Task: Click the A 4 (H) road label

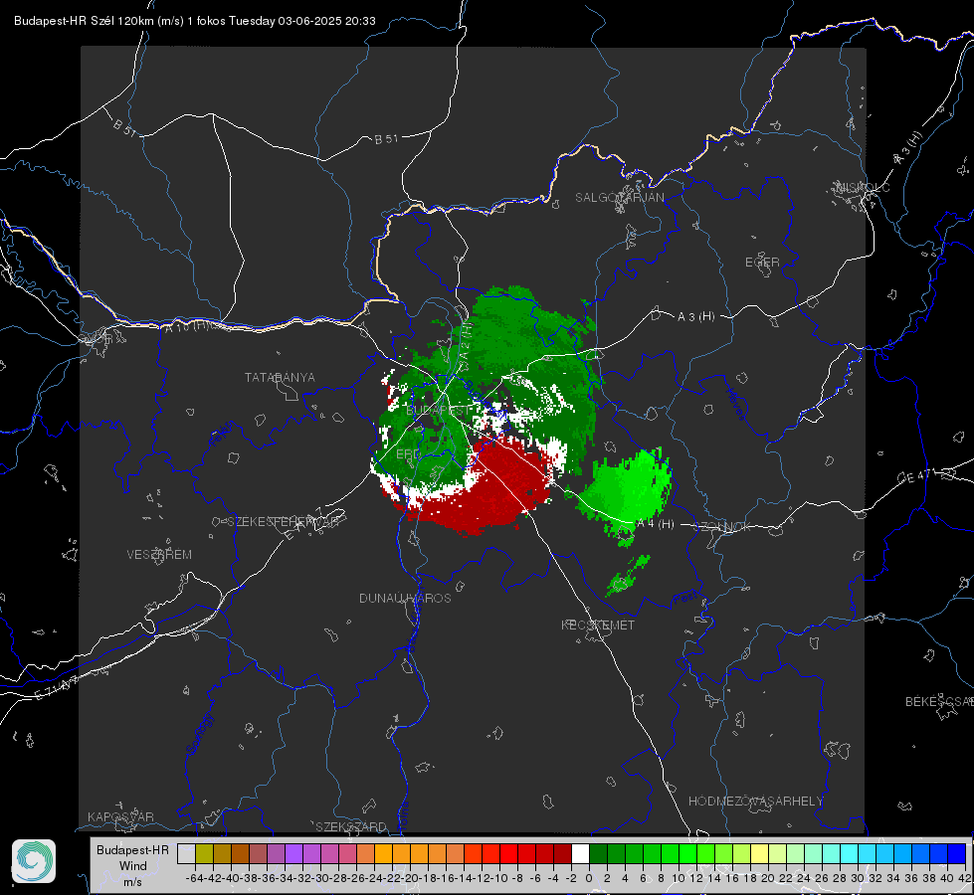Action: click(x=656, y=524)
